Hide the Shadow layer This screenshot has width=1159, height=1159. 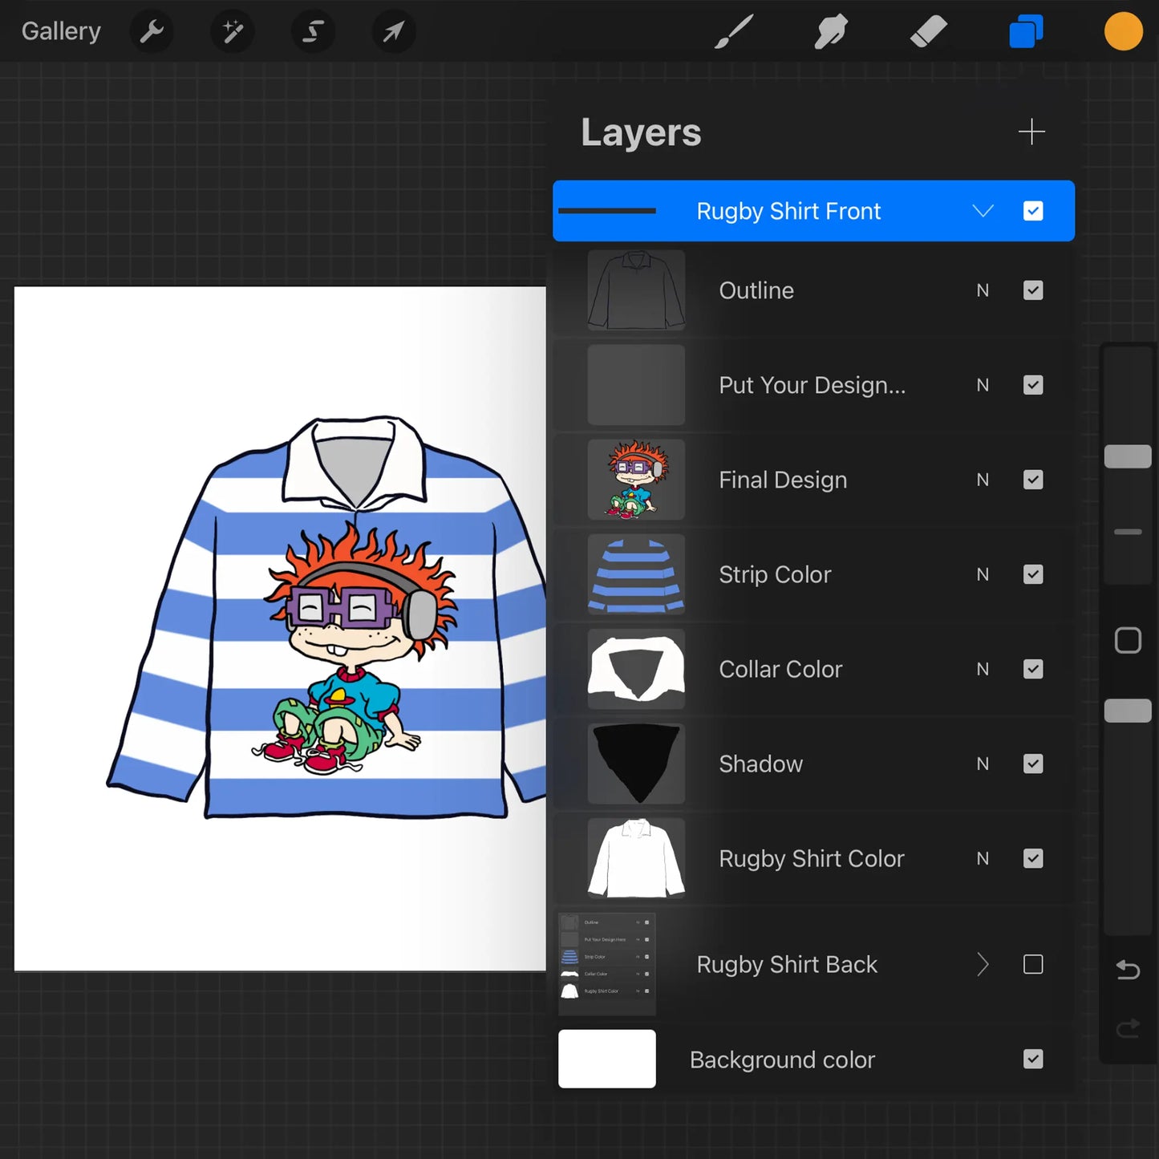[1033, 764]
